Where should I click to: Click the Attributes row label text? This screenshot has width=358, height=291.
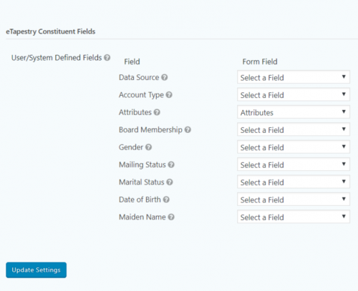tap(135, 112)
